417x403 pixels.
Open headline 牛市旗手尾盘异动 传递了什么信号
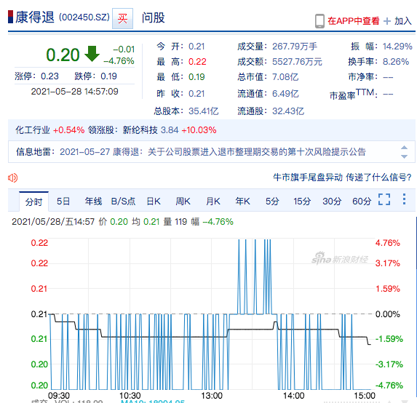[x=342, y=177]
